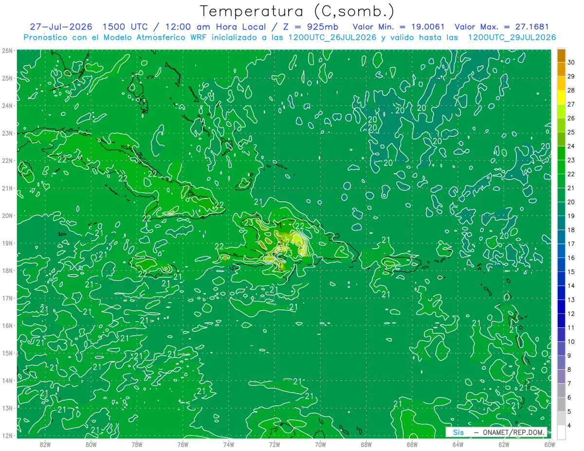Click the blue swatch between 14 and 15
The width and height of the screenshot is (584, 451).
(x=561, y=279)
